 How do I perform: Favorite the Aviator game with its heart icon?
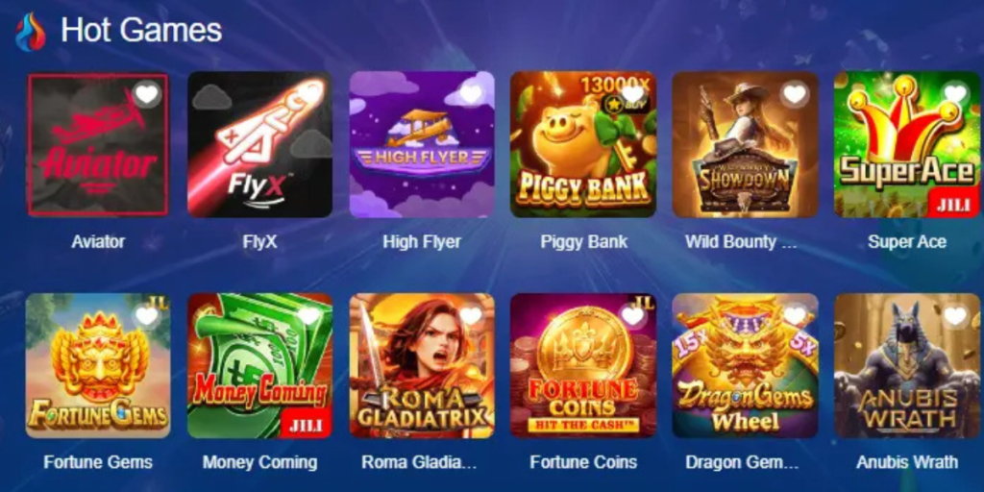click(147, 94)
